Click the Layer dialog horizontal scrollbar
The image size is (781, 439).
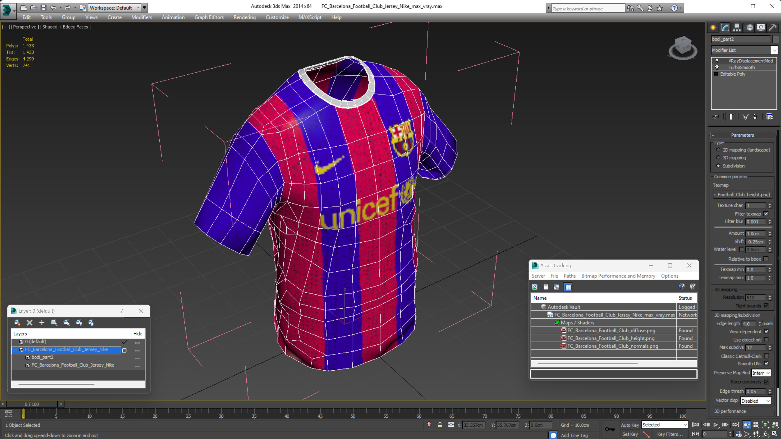(x=56, y=384)
